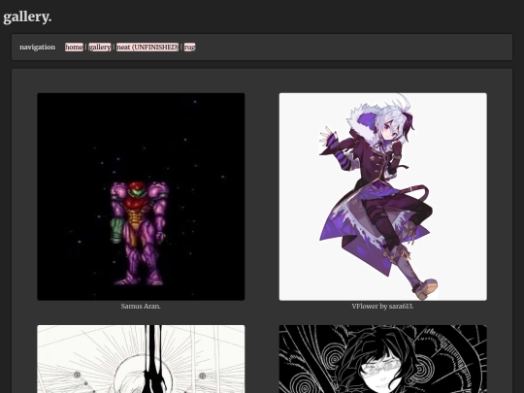Select the 'Samus Aran.' caption text
This screenshot has height=393, width=524.
coord(141,306)
